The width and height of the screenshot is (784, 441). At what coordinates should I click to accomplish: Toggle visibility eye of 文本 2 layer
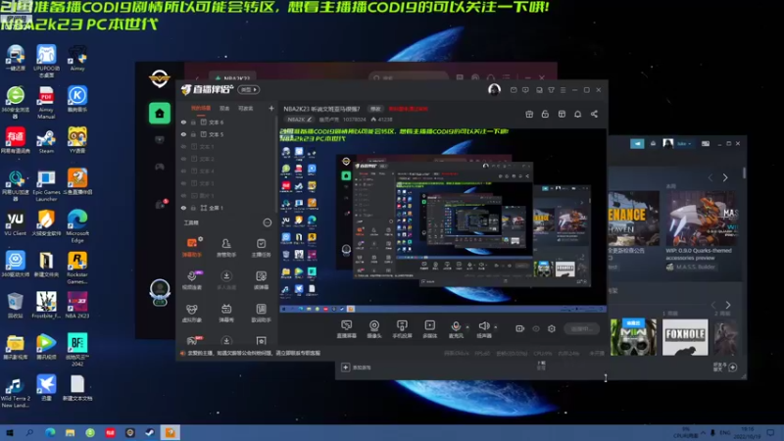tap(183, 159)
